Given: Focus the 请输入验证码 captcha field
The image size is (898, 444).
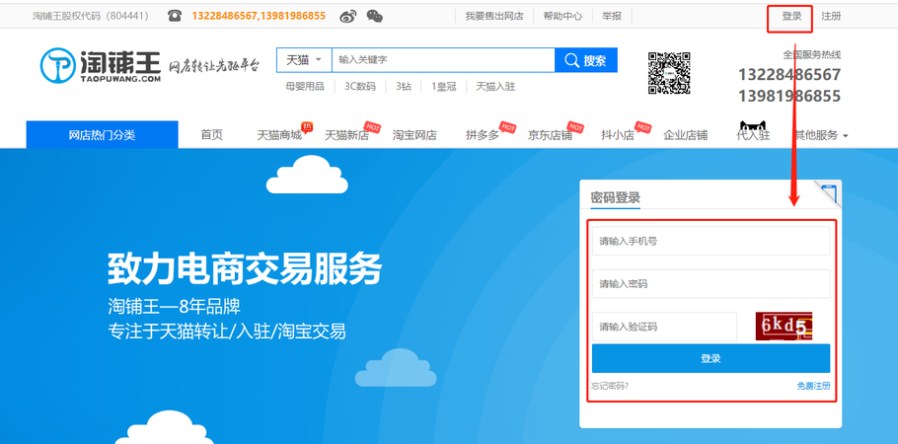Looking at the screenshot, I should click(x=664, y=327).
